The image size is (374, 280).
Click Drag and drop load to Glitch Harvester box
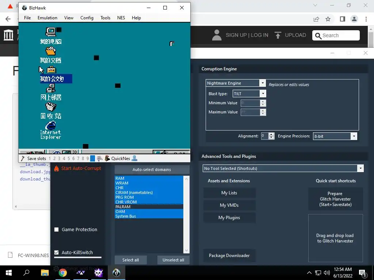coord(335,238)
